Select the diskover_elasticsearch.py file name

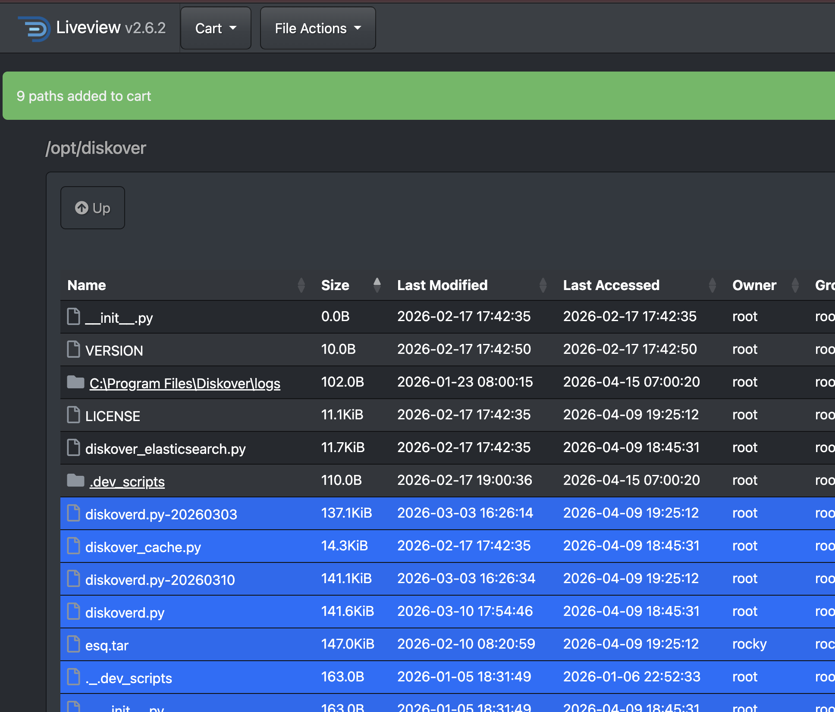point(166,449)
